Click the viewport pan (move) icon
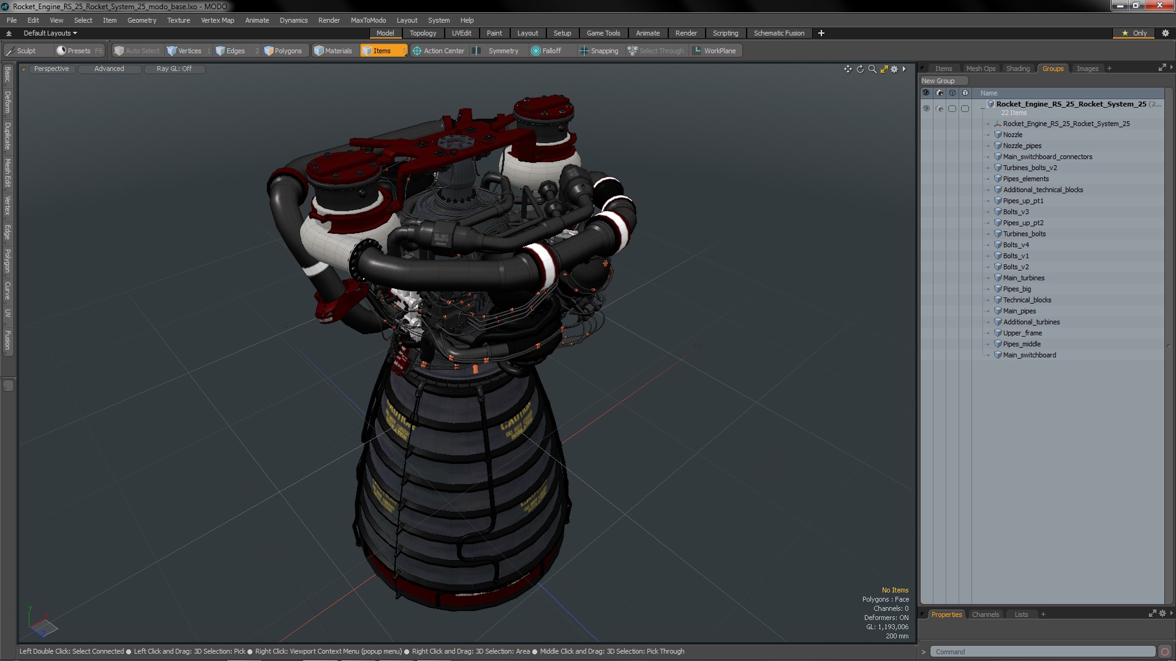 tap(848, 69)
